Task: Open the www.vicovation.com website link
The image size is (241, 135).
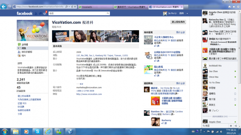Action: coord(89,94)
